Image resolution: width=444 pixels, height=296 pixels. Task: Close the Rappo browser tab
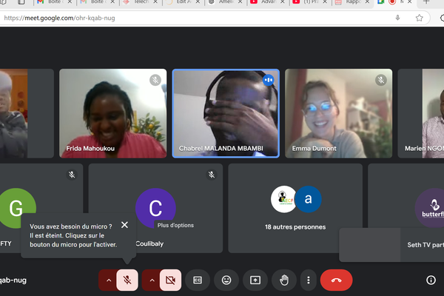[x=367, y=2]
